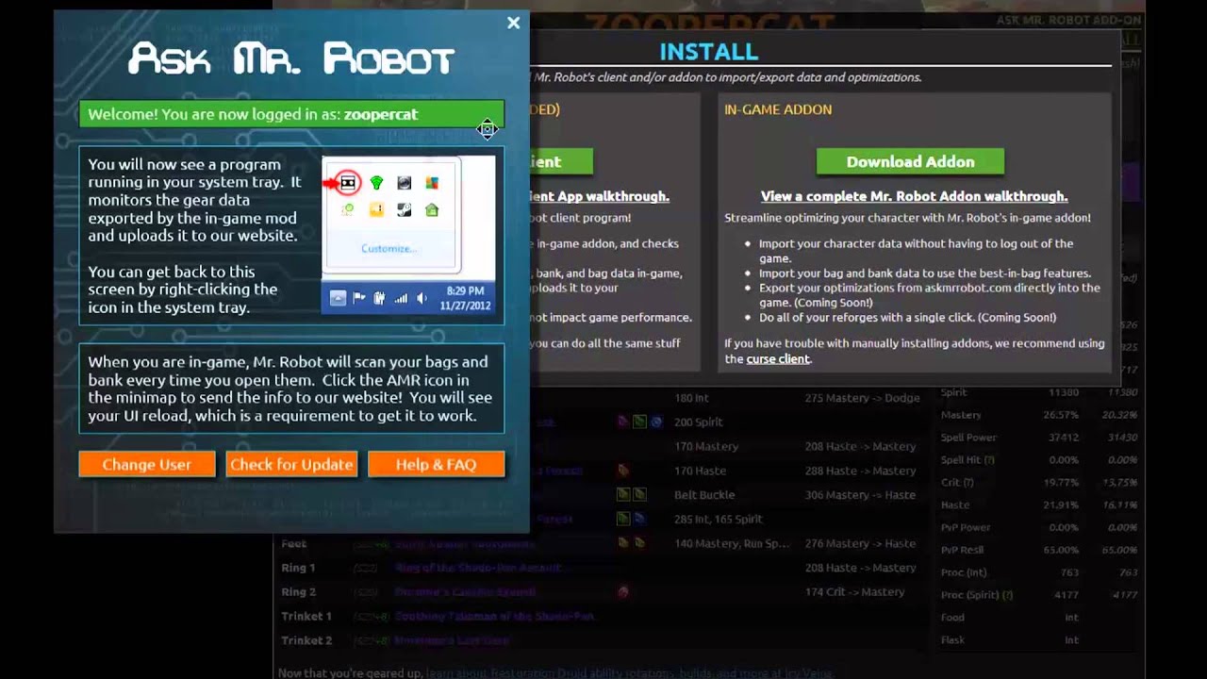Click the gem icon in the 170 Haste row
The image size is (1207, 679).
[622, 470]
